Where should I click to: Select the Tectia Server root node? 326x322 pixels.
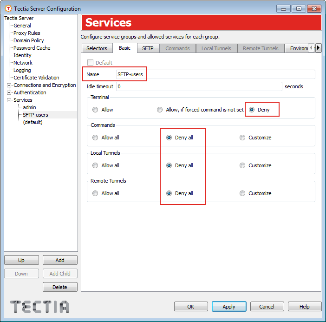(19, 18)
